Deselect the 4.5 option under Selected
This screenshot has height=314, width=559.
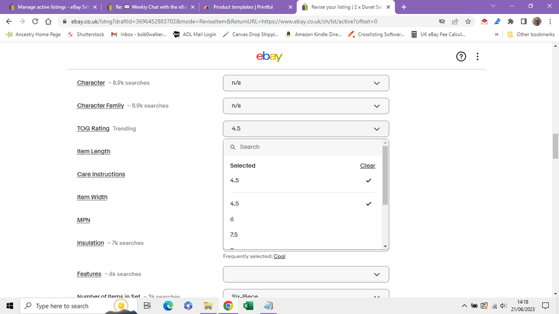(x=302, y=180)
